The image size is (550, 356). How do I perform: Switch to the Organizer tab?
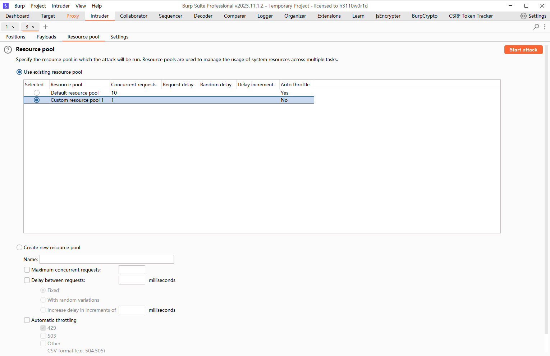tap(295, 16)
